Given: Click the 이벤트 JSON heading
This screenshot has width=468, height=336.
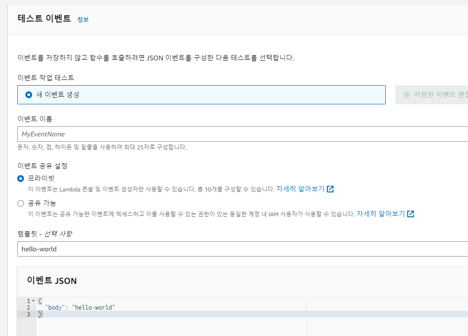Looking at the screenshot, I should [52, 280].
